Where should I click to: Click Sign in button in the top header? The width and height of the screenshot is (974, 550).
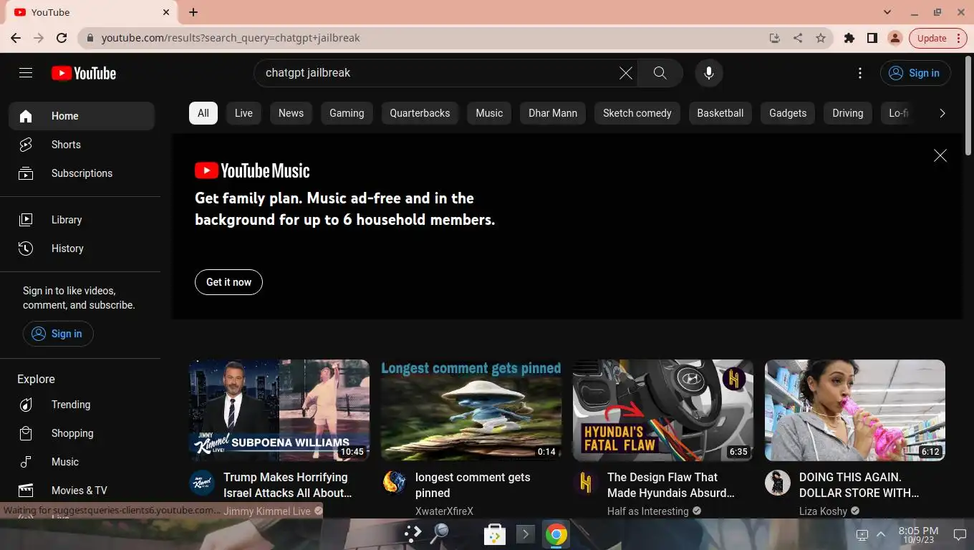pyautogui.click(x=915, y=73)
